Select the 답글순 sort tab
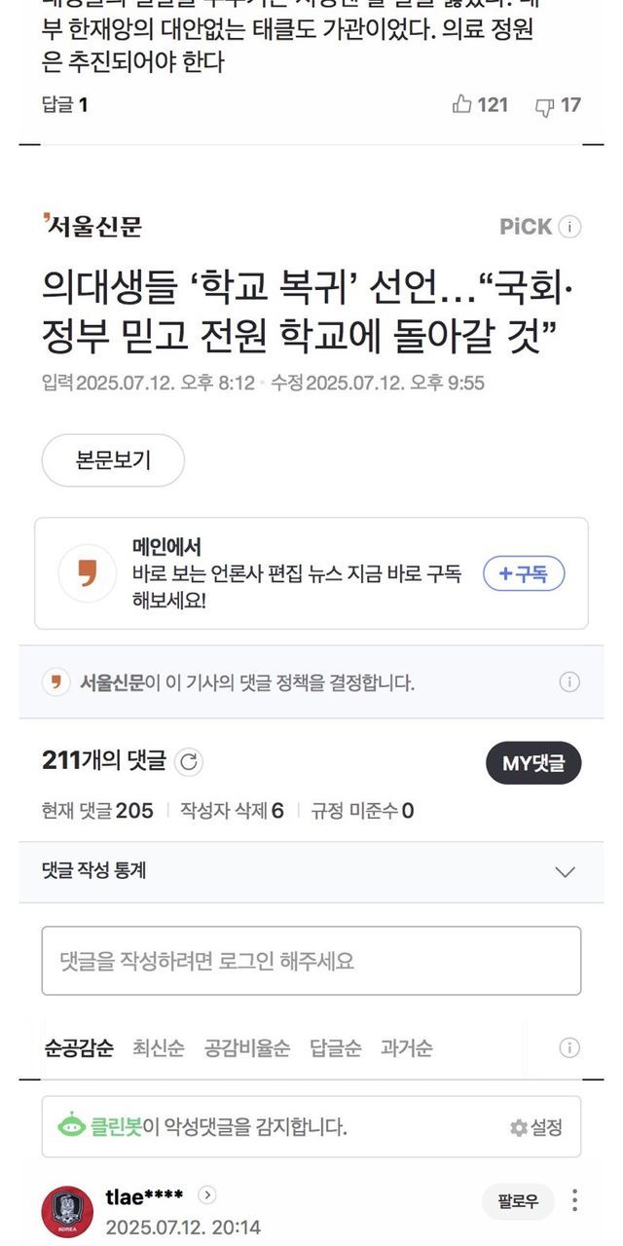This screenshot has width=623, height=1246. [x=335, y=1048]
